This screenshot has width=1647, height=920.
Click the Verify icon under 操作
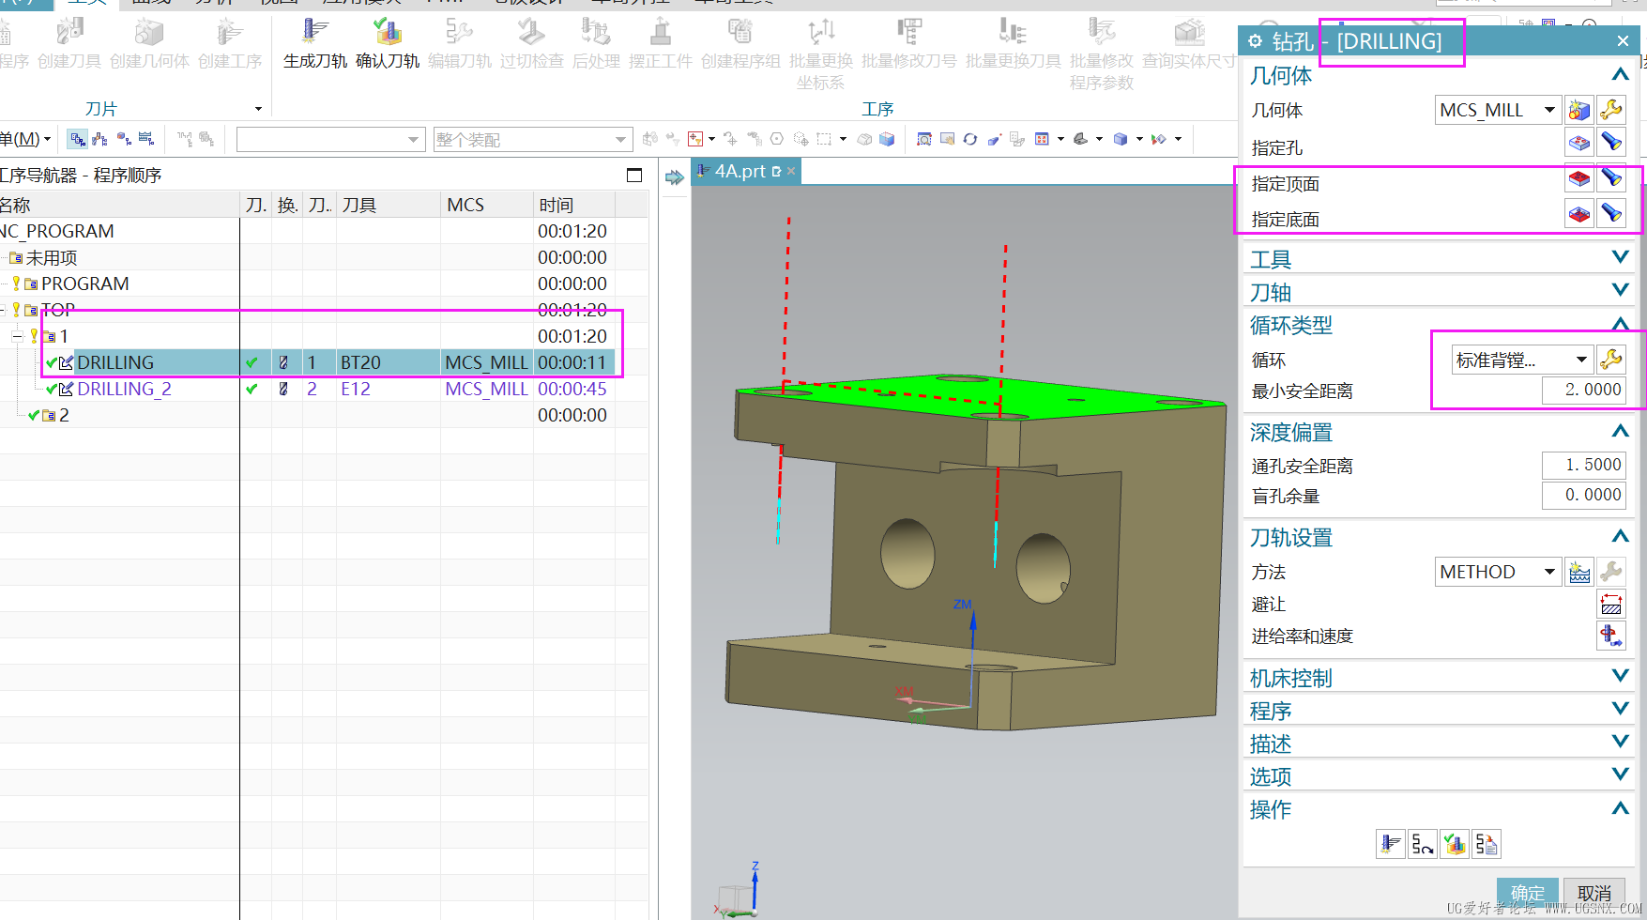tap(1455, 845)
